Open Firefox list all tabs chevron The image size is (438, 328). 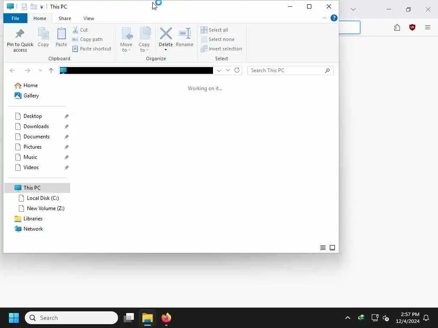click(x=353, y=9)
